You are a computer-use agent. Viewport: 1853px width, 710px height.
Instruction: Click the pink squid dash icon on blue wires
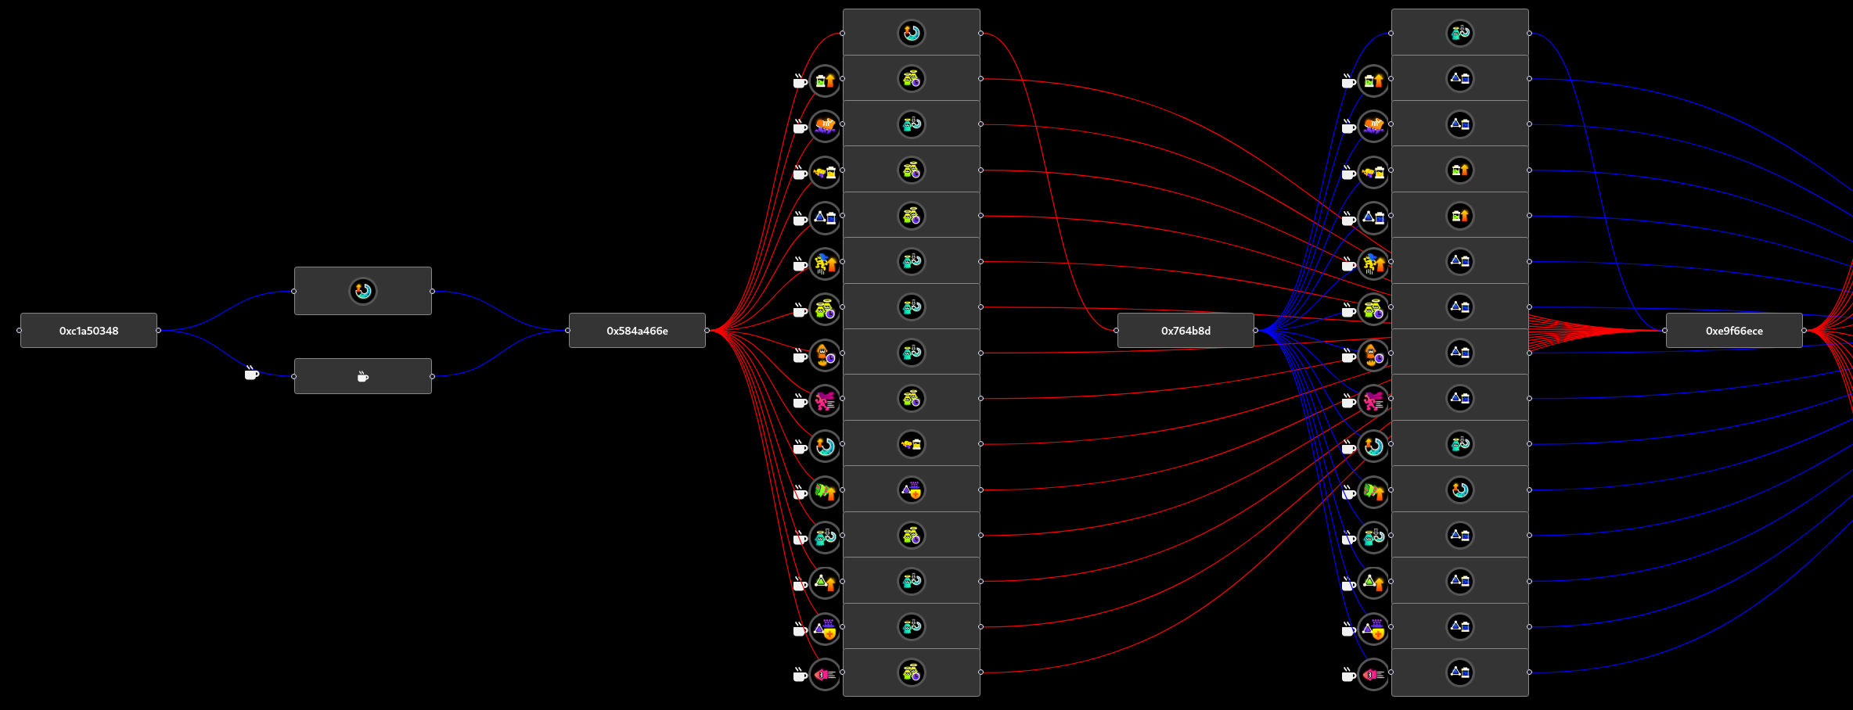coord(1373,674)
